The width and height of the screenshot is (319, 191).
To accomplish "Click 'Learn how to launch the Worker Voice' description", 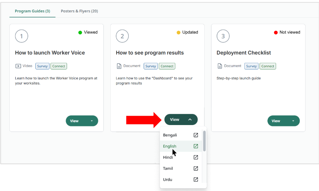I will (x=56, y=81).
